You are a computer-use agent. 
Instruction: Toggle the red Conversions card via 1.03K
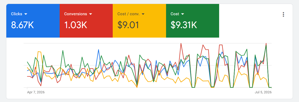click(75, 25)
